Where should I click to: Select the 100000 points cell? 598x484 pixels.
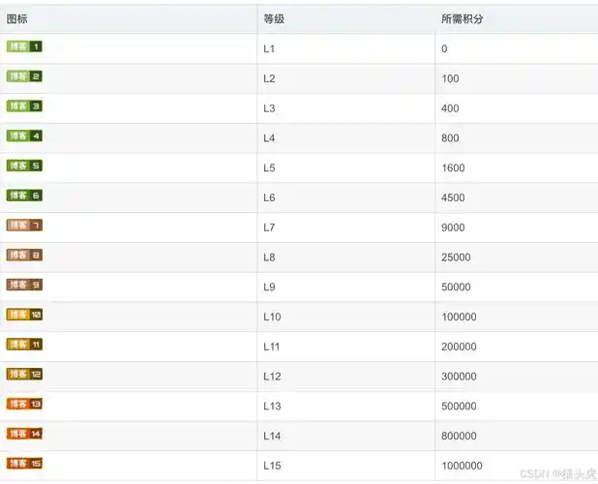[459, 318]
